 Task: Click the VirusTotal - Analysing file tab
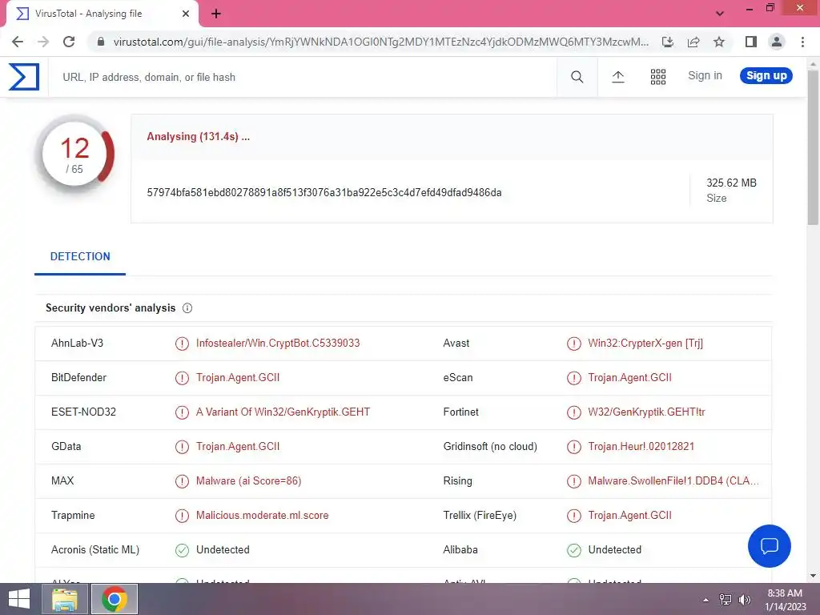coord(102,14)
